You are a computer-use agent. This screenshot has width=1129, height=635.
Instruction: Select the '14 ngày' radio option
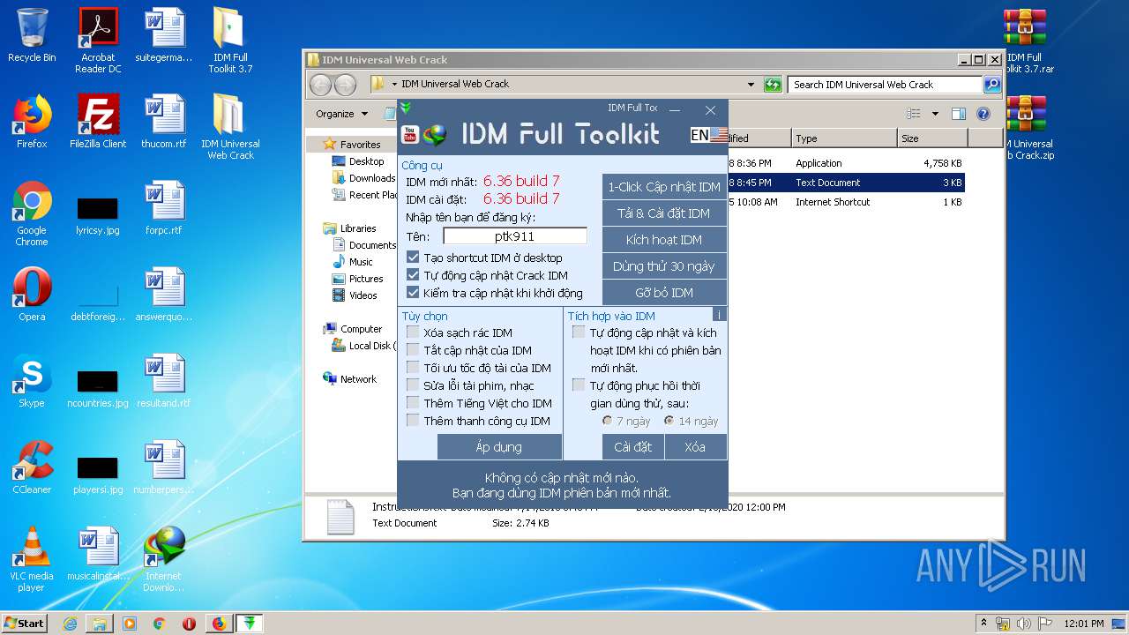(x=669, y=421)
